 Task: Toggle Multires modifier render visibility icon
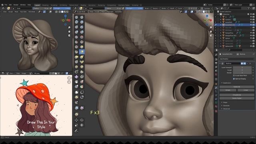(x=244, y=63)
